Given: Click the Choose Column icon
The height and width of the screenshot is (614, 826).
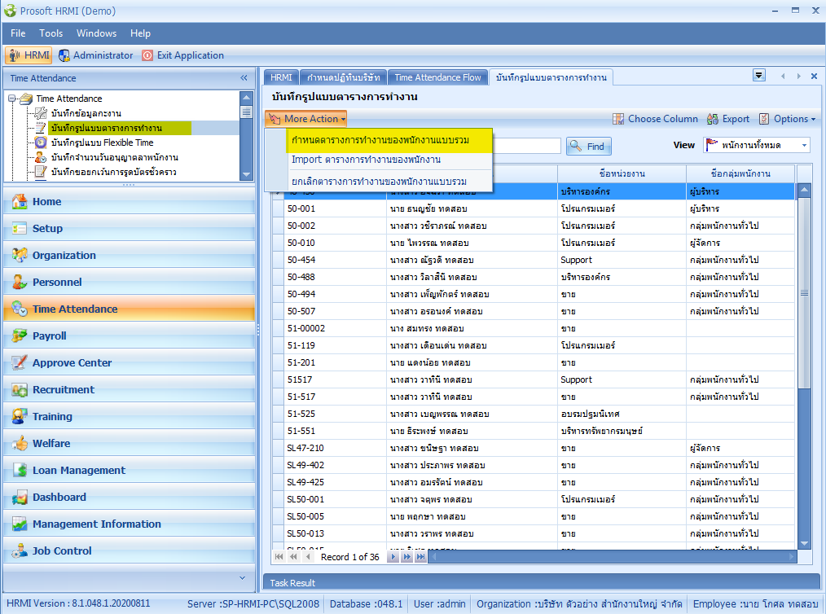Looking at the screenshot, I should (618, 119).
